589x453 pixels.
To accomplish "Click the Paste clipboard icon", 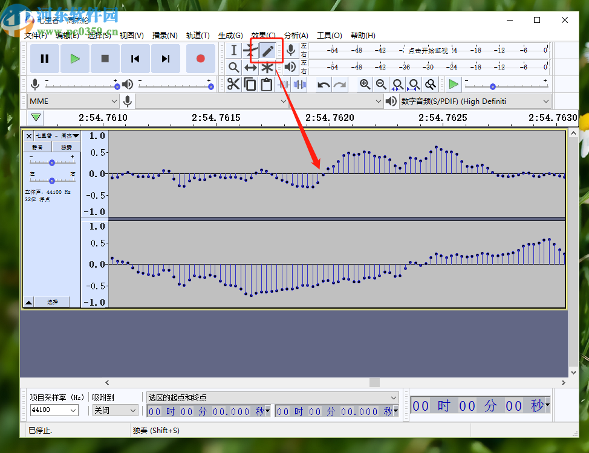I will pos(266,84).
